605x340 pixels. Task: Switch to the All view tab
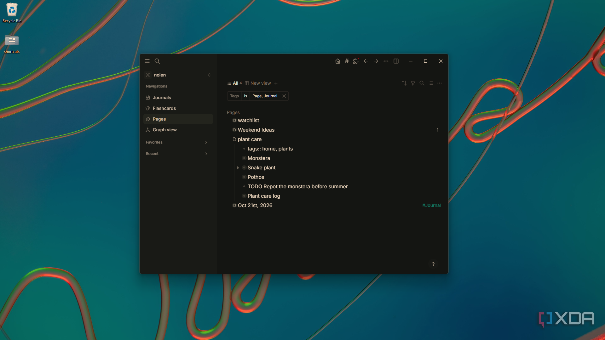click(234, 83)
